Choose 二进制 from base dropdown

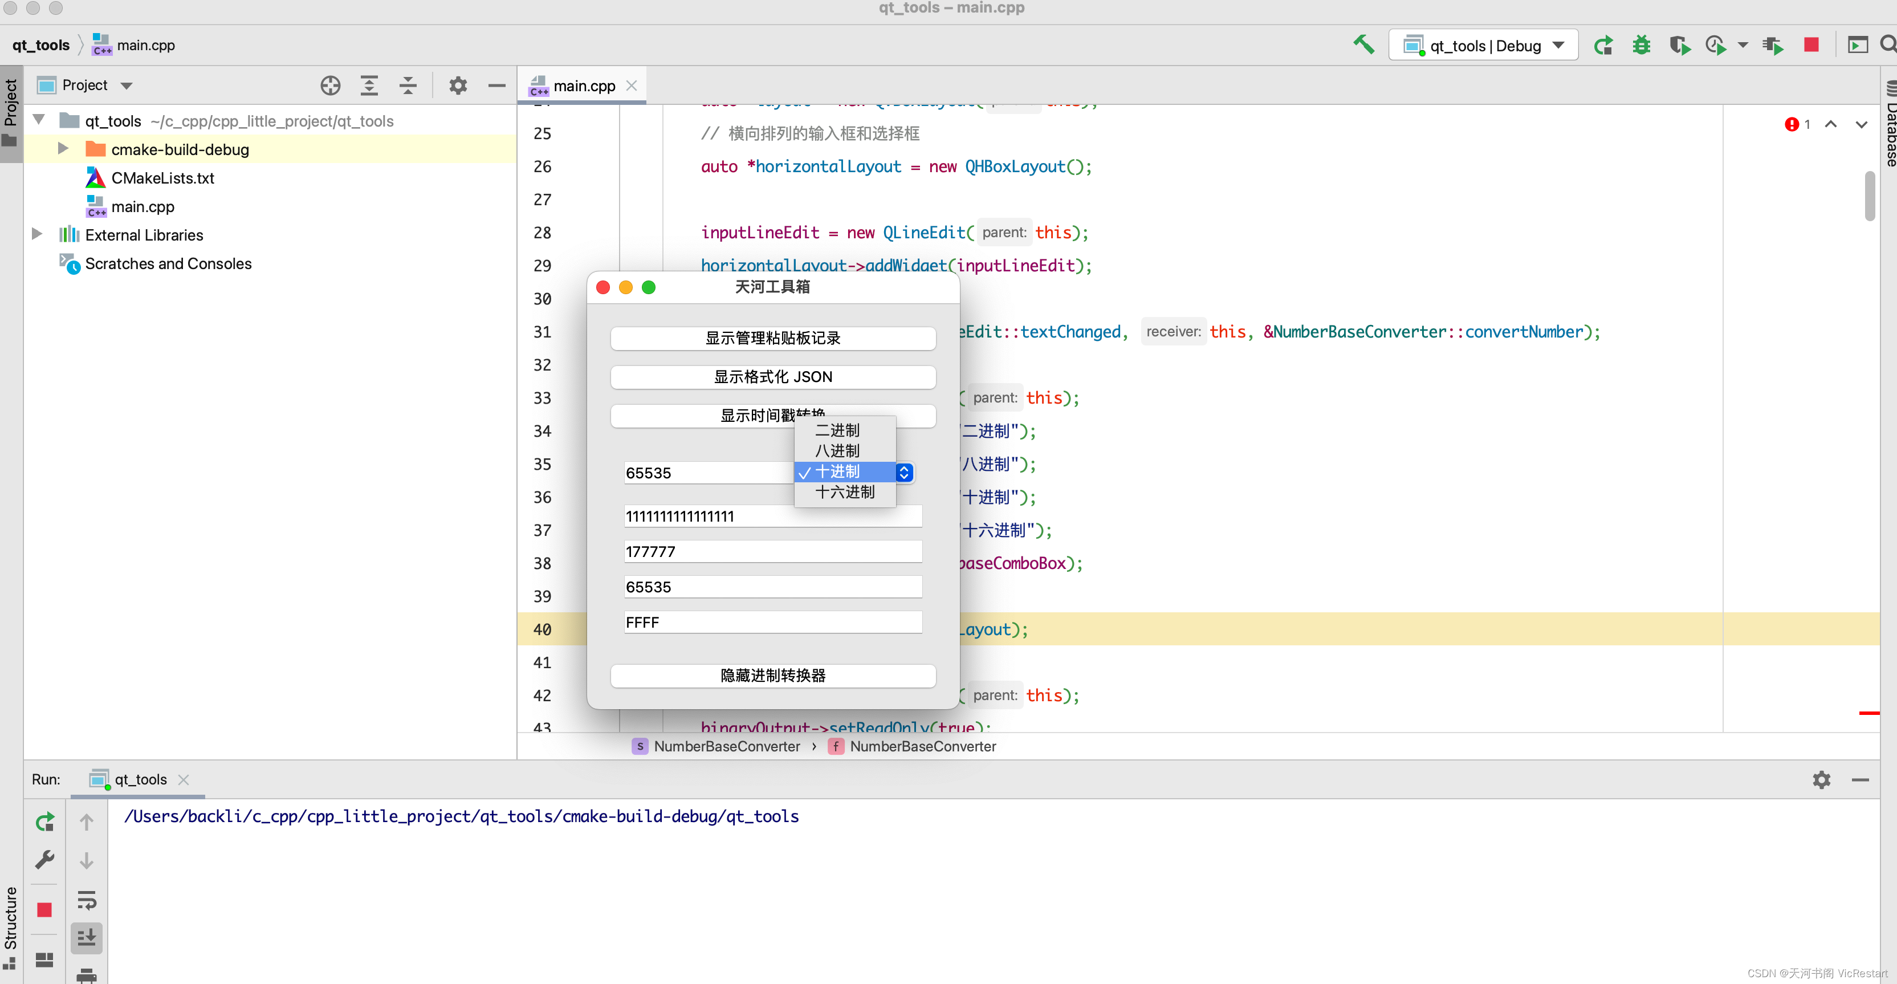[845, 430]
